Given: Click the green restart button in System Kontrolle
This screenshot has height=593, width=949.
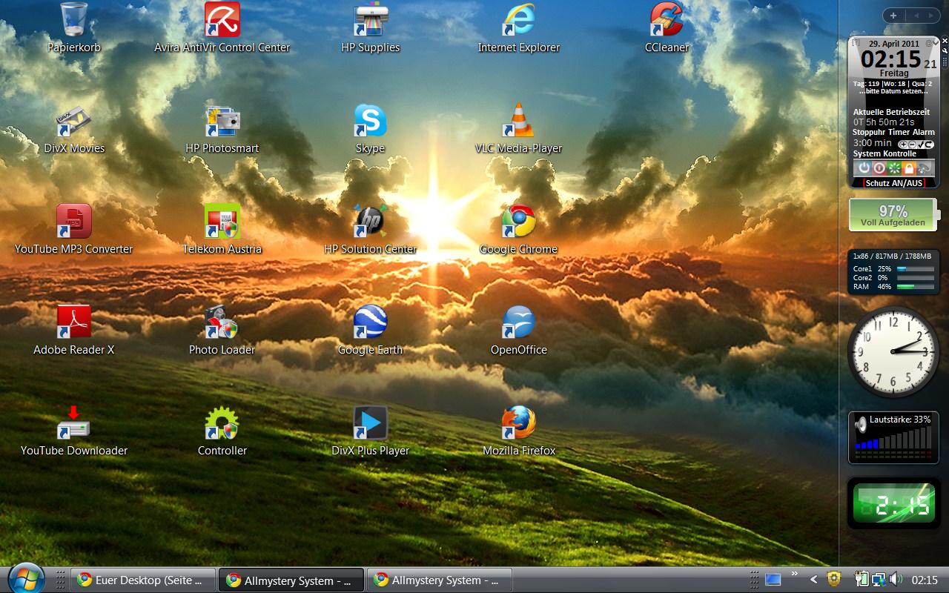Looking at the screenshot, I should tap(893, 168).
